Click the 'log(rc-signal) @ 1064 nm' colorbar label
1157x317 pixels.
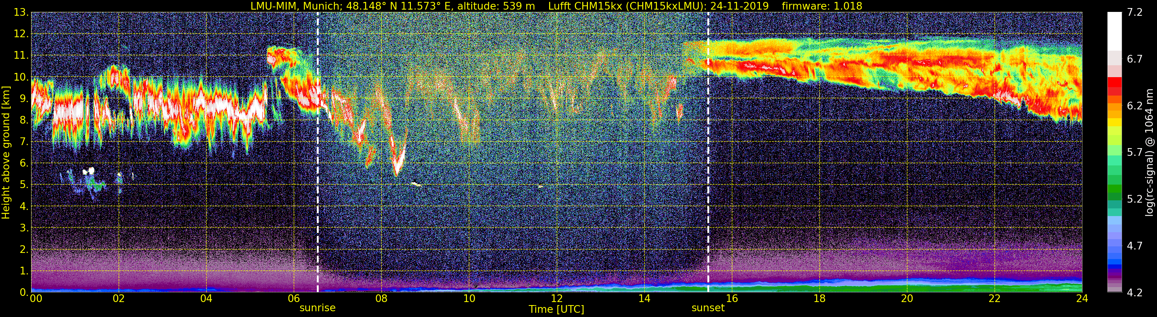pyautogui.click(x=1149, y=153)
